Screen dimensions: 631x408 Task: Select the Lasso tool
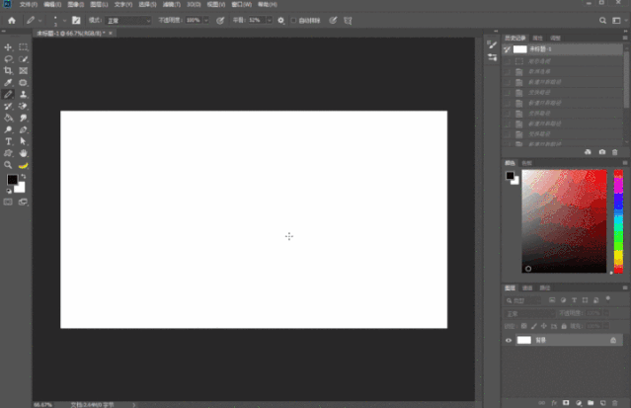(8, 59)
